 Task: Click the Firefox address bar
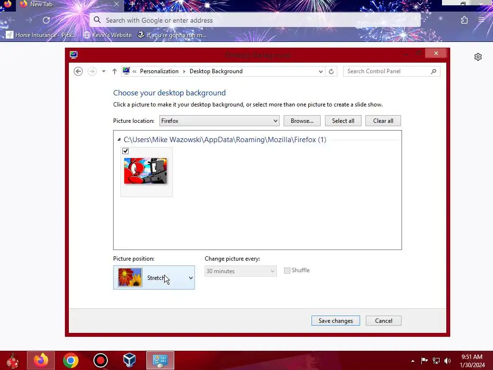tap(255, 20)
